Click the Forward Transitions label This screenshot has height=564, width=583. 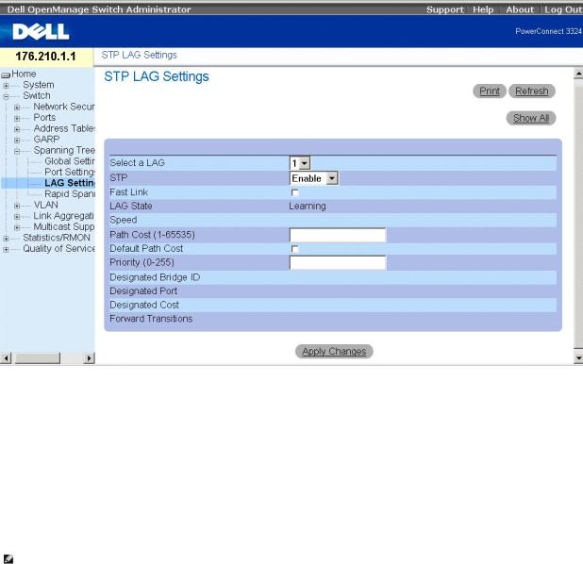[x=151, y=319]
